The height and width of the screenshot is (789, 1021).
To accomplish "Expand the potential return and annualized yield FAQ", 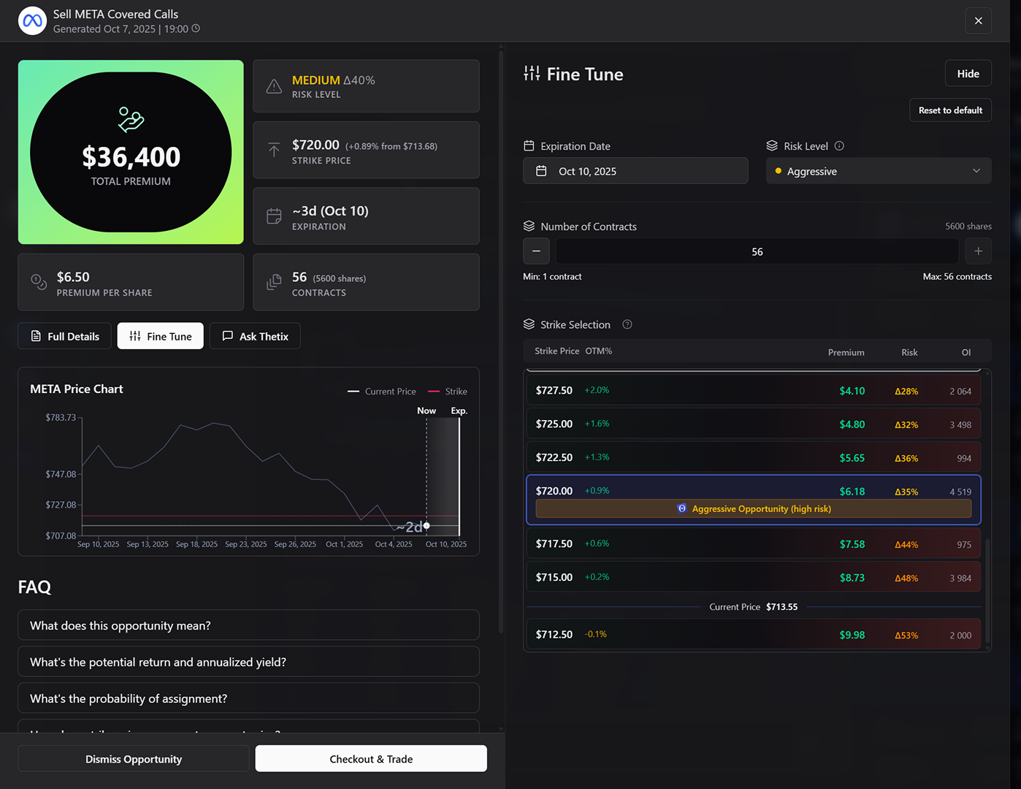I will 248,662.
